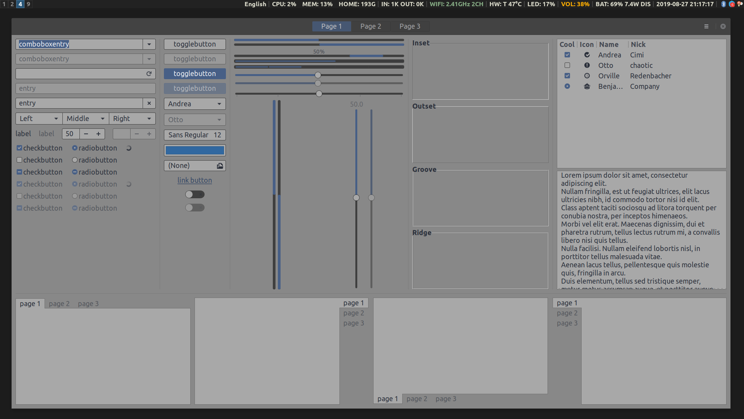Viewport: 744px width, 419px height.
Task: Open the blue color chooser button
Action: (x=195, y=151)
